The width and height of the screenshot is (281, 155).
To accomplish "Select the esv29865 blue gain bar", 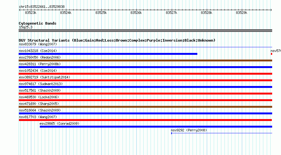I will [x=156, y=127].
